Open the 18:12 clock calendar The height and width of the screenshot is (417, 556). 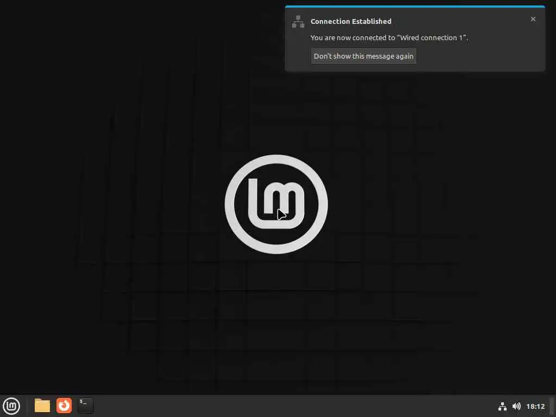535,406
